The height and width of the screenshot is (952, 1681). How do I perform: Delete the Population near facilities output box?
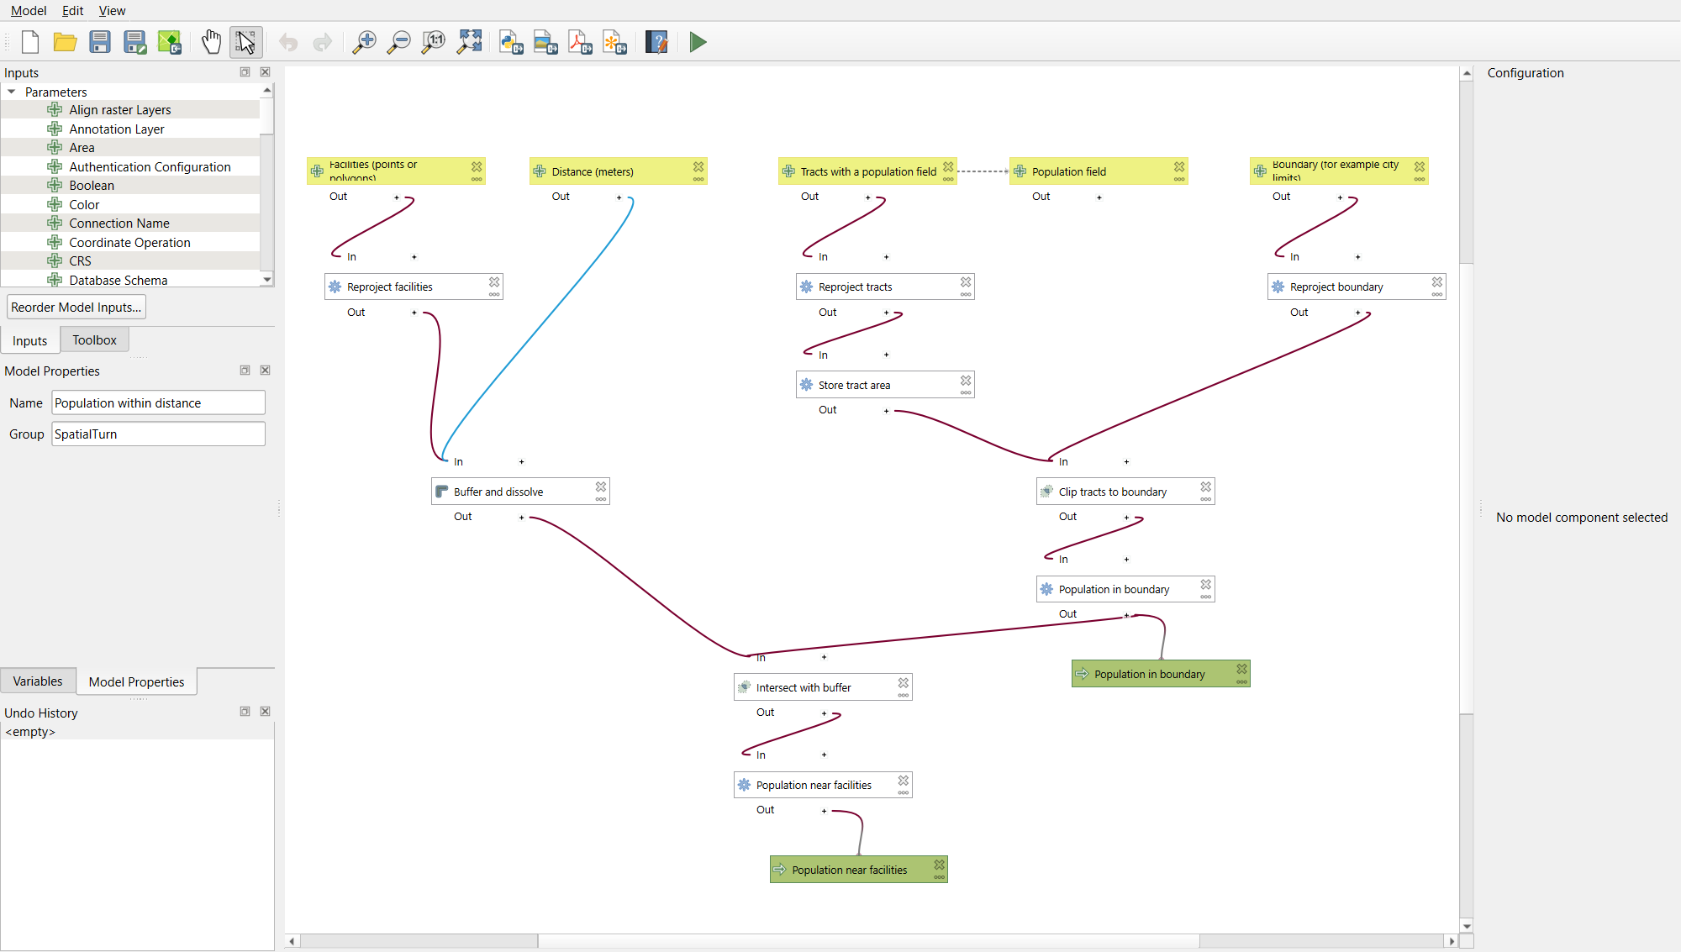coord(940,864)
